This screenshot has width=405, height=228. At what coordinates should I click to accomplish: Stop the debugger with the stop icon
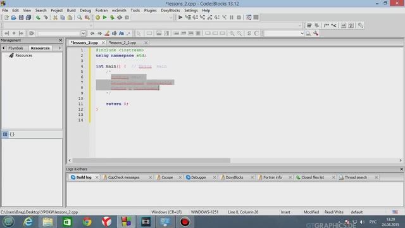(239, 17)
